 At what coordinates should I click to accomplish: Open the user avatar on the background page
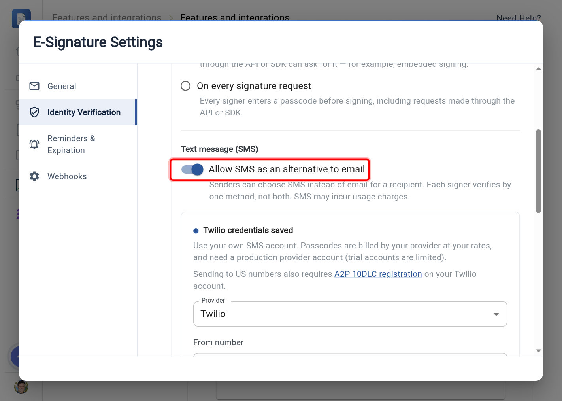pos(21,387)
